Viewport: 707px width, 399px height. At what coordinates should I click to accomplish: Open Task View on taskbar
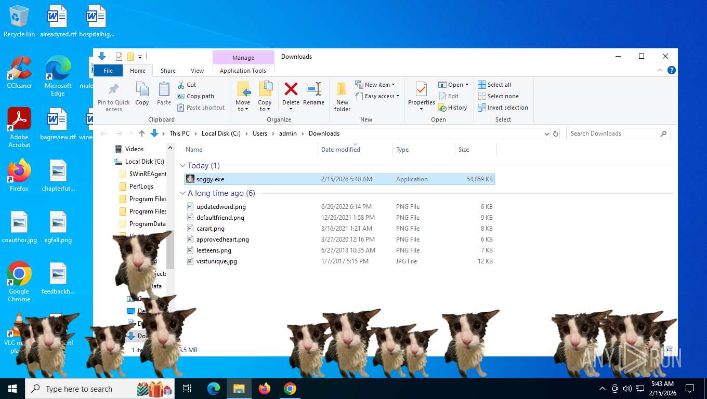(x=187, y=389)
